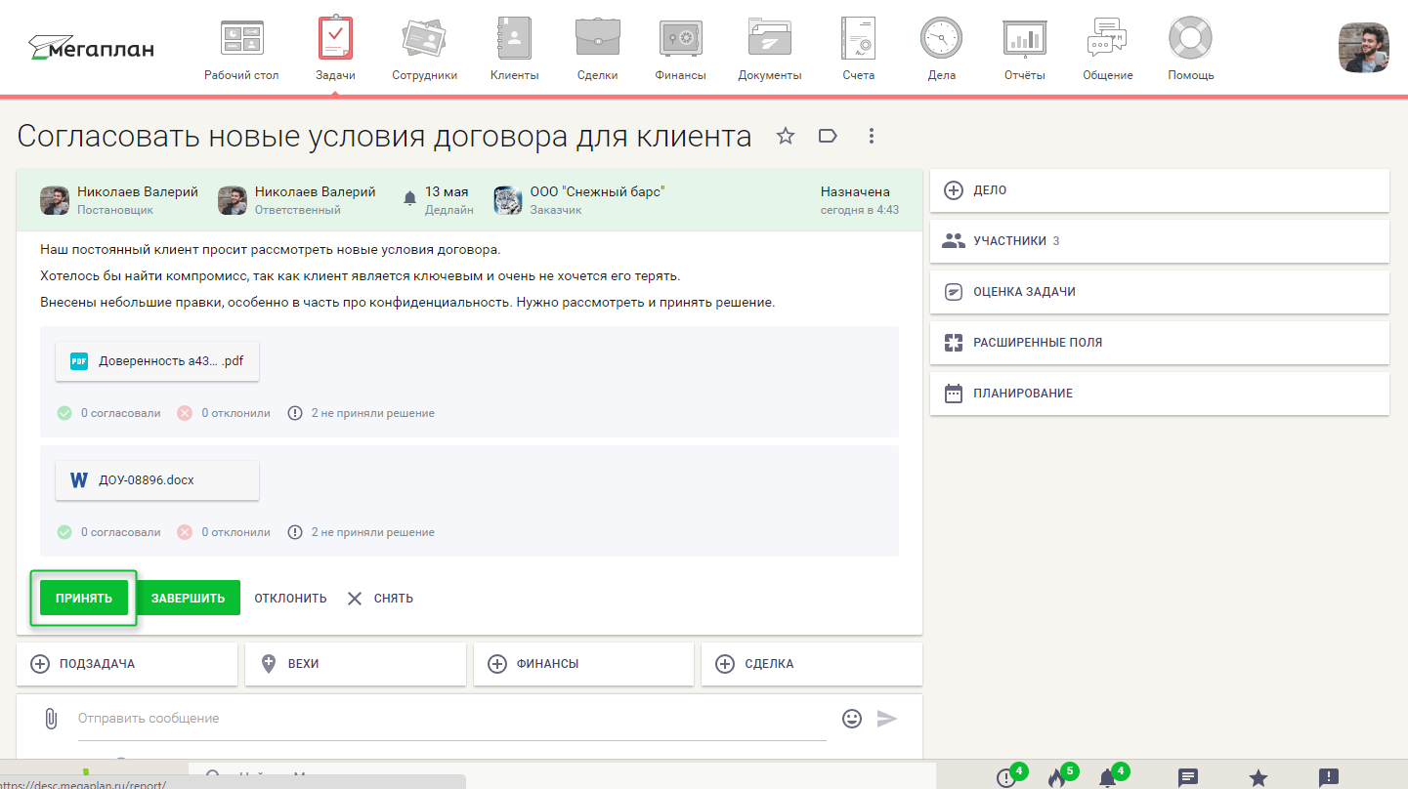Open the alerts icon with badge 4
This screenshot has height=789, width=1408.
pos(1007,777)
